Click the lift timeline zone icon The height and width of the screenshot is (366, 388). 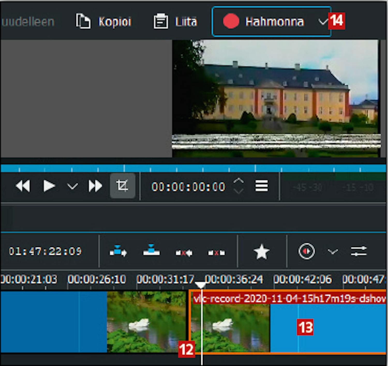pos(217,252)
